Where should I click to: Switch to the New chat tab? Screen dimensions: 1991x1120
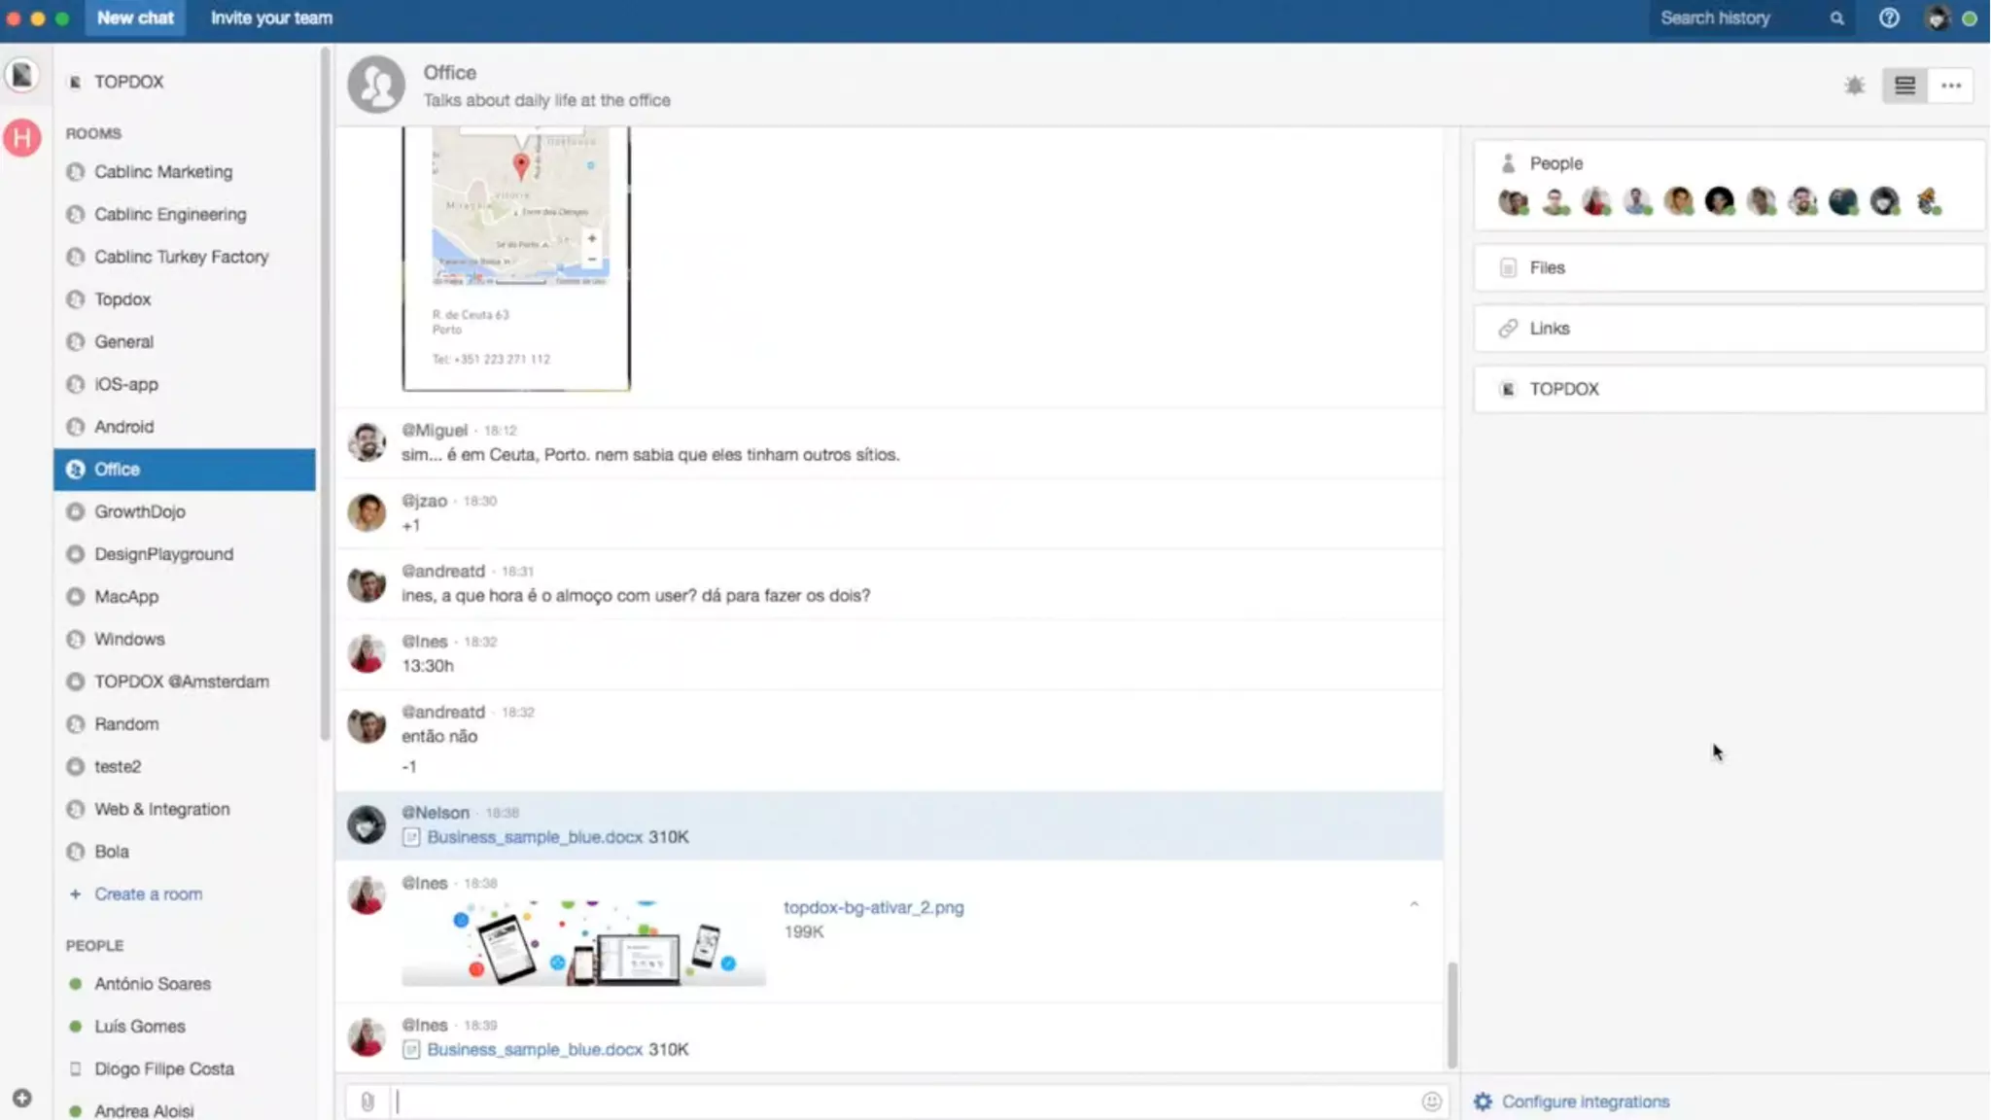(135, 17)
